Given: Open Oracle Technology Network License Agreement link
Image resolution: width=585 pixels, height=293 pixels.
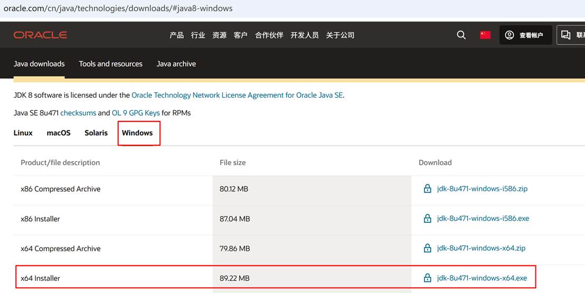Looking at the screenshot, I should pyautogui.click(x=237, y=95).
